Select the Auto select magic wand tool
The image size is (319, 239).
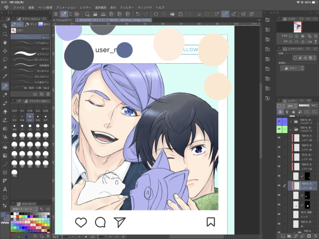click(5, 68)
